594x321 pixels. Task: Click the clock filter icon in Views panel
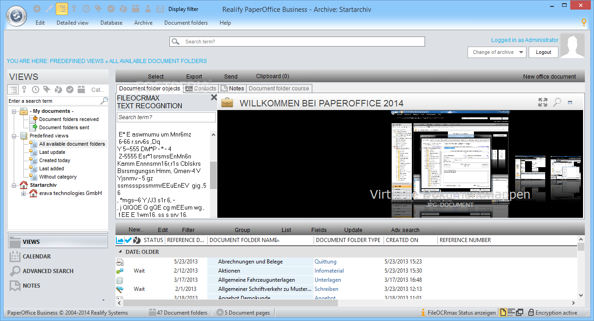tap(36, 89)
